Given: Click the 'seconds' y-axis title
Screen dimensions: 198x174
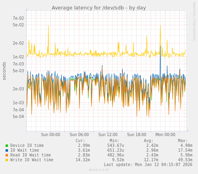Looking at the screenshot, I should coord(4,71).
